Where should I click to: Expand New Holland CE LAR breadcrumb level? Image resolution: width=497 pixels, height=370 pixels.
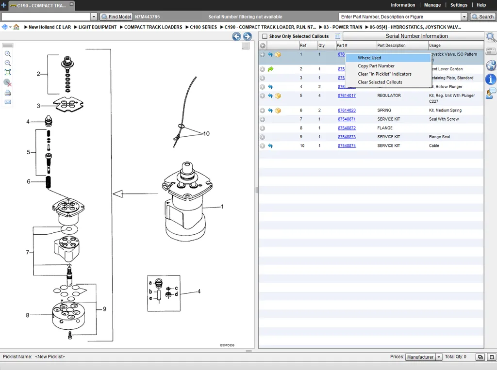pos(26,27)
